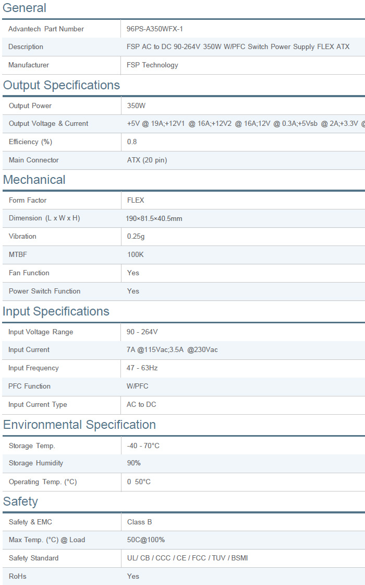The height and width of the screenshot is (585, 365).
Task: Click the Safety Standard certifications list
Action: (187, 558)
